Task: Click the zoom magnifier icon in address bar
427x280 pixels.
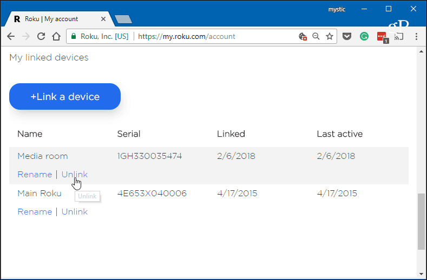Action: (x=316, y=36)
